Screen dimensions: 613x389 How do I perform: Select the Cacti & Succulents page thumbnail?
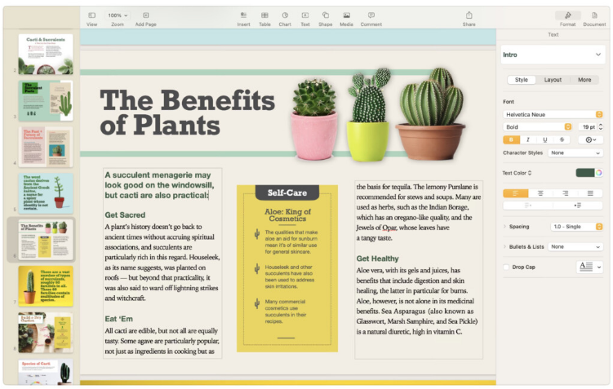click(46, 54)
